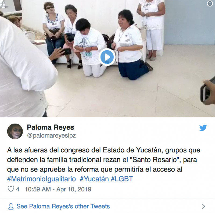215x213 pixels.
Task: Click the person icon beside other Tweets
Action: [x=11, y=207]
